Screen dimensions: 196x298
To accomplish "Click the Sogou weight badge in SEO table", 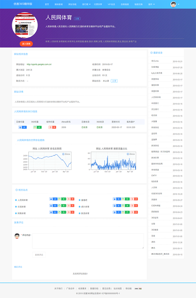I will [52, 127].
